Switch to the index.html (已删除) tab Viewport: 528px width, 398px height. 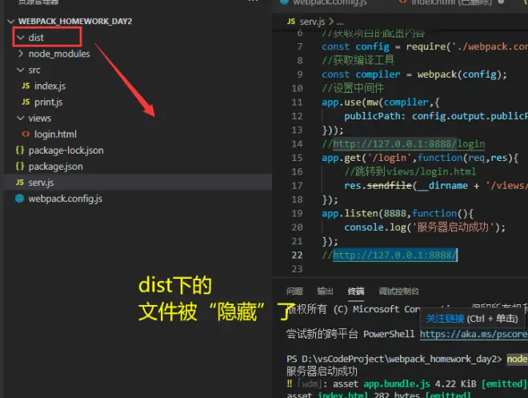[451, 2]
